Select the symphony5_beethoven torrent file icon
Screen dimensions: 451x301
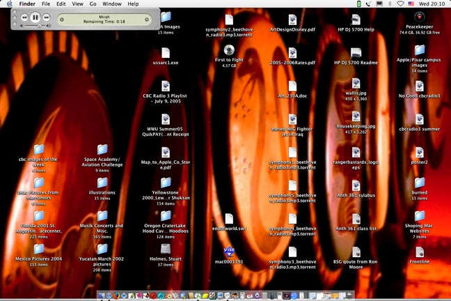point(292,185)
